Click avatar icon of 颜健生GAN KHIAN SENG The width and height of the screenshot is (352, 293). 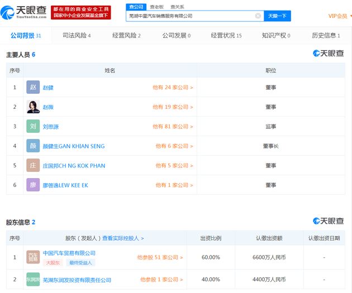click(33, 146)
